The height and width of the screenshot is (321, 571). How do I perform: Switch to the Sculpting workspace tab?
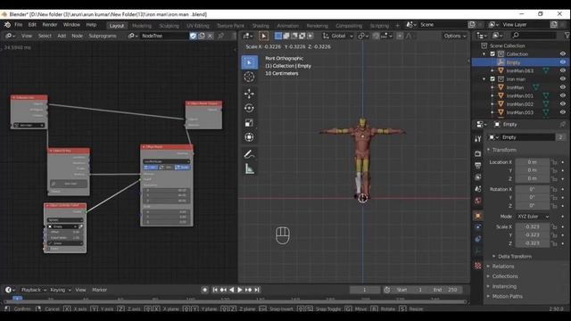pos(169,26)
